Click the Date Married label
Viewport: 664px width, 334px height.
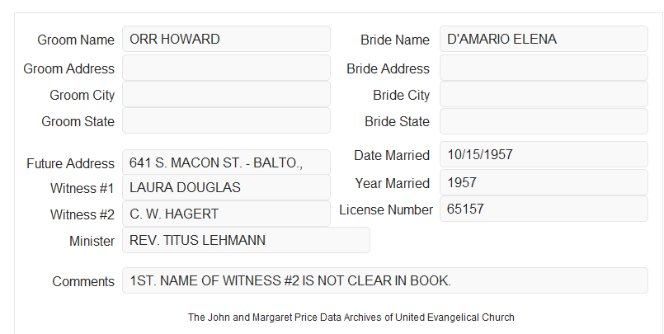(x=392, y=155)
